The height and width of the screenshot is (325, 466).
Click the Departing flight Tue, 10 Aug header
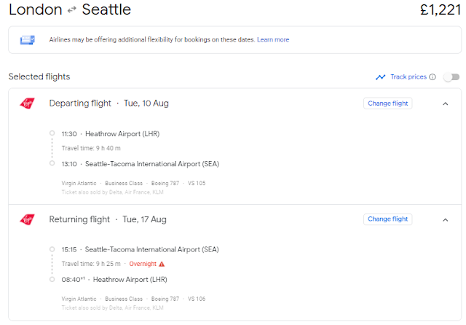click(x=108, y=103)
